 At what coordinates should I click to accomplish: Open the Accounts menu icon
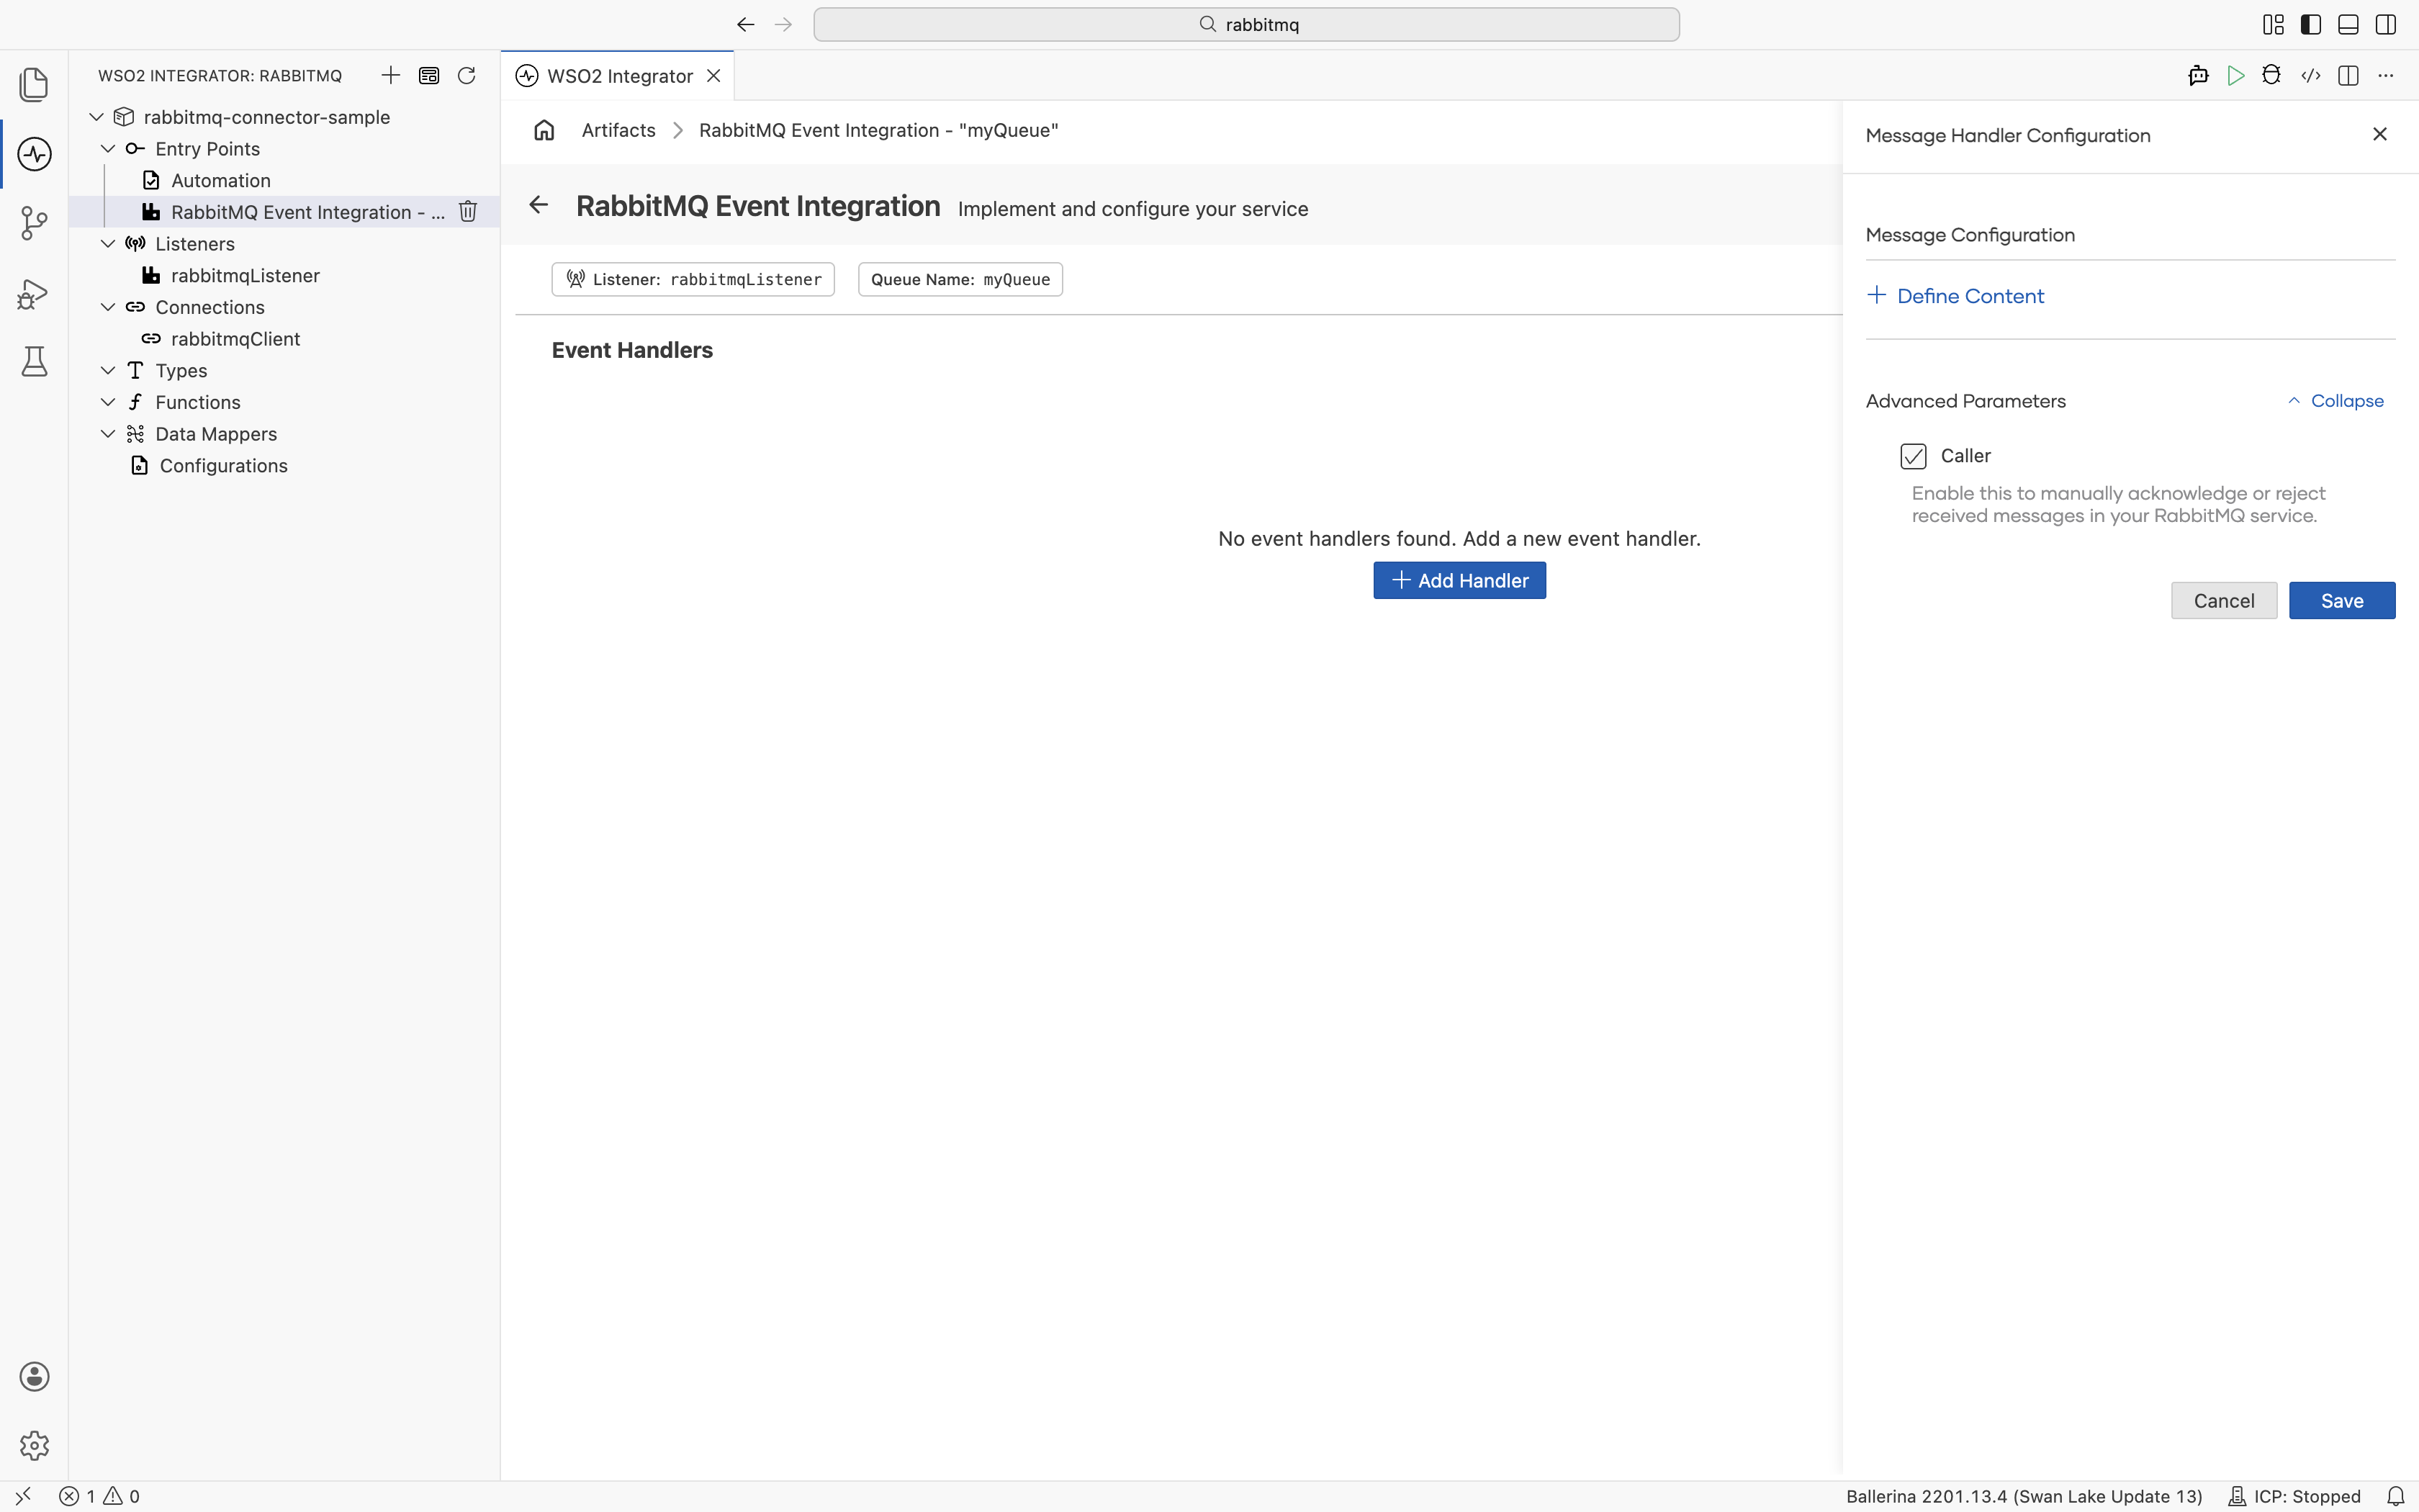click(x=34, y=1376)
